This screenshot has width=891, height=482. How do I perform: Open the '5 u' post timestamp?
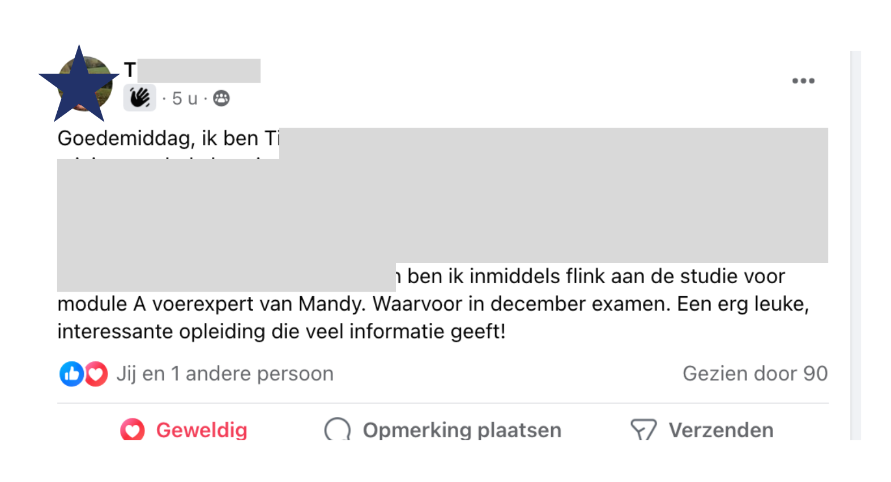click(x=185, y=99)
